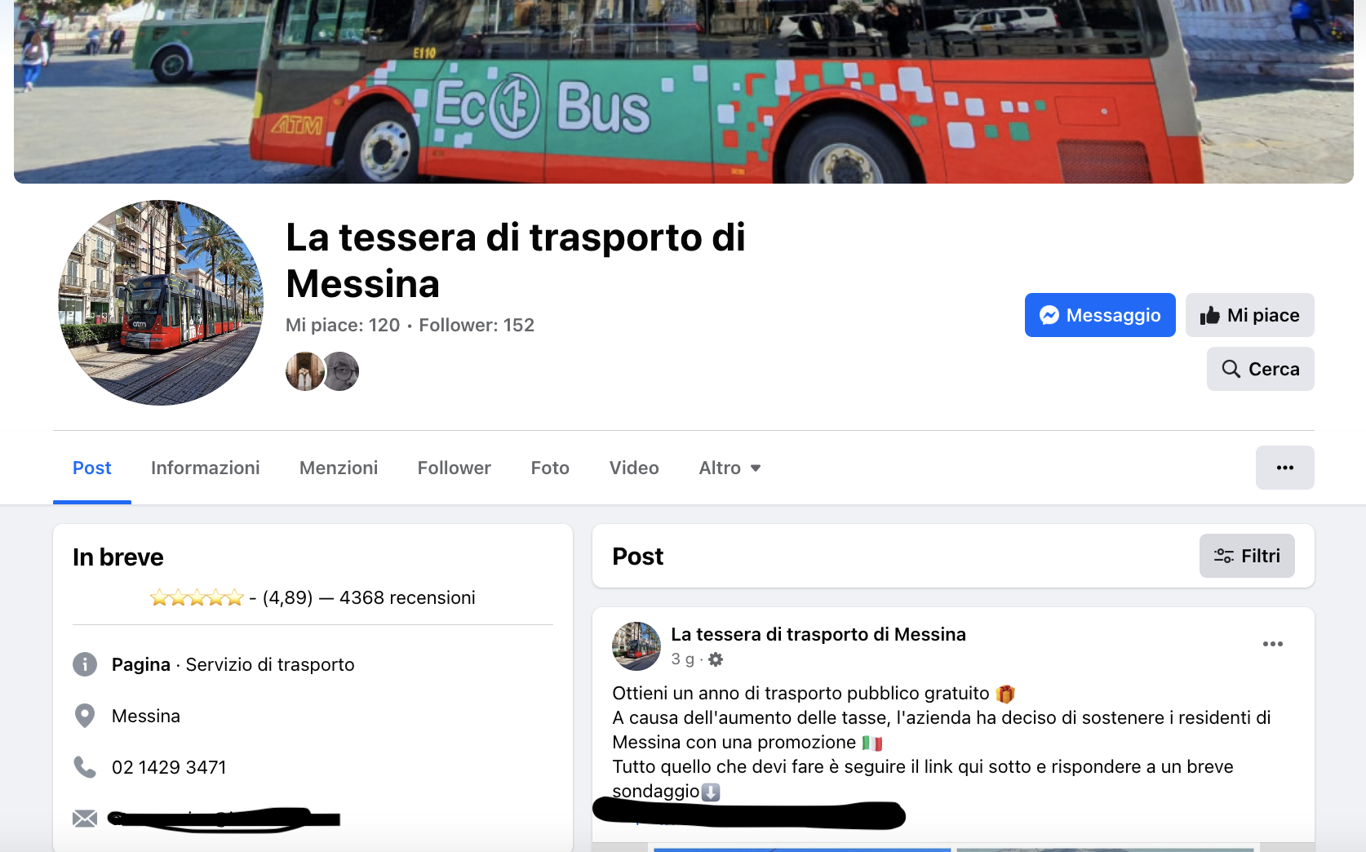Click the info icon beside Pagina
The height and width of the screenshot is (852, 1366).
tap(85, 664)
